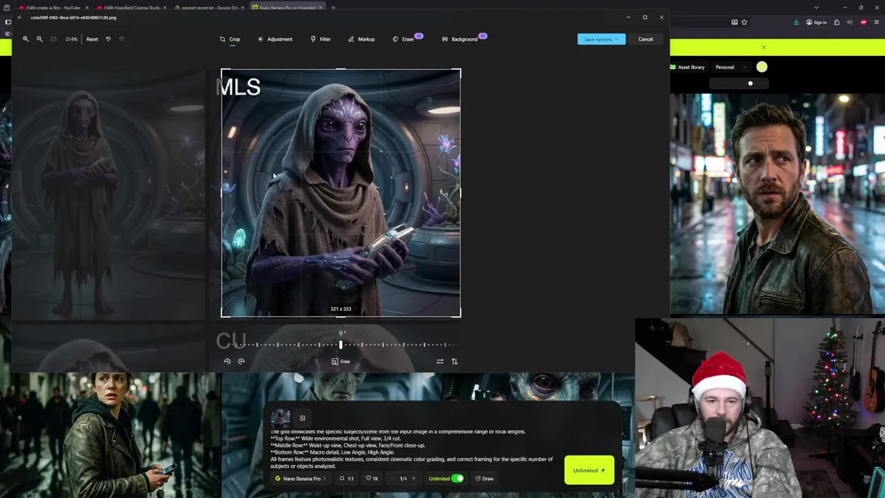Go back using the arrow by the filename

click(x=19, y=17)
